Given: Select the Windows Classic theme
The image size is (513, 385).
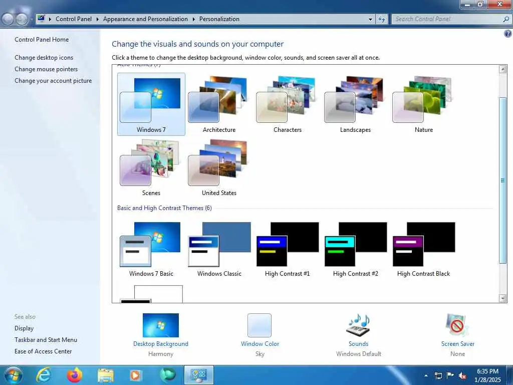Looking at the screenshot, I should (x=219, y=250).
